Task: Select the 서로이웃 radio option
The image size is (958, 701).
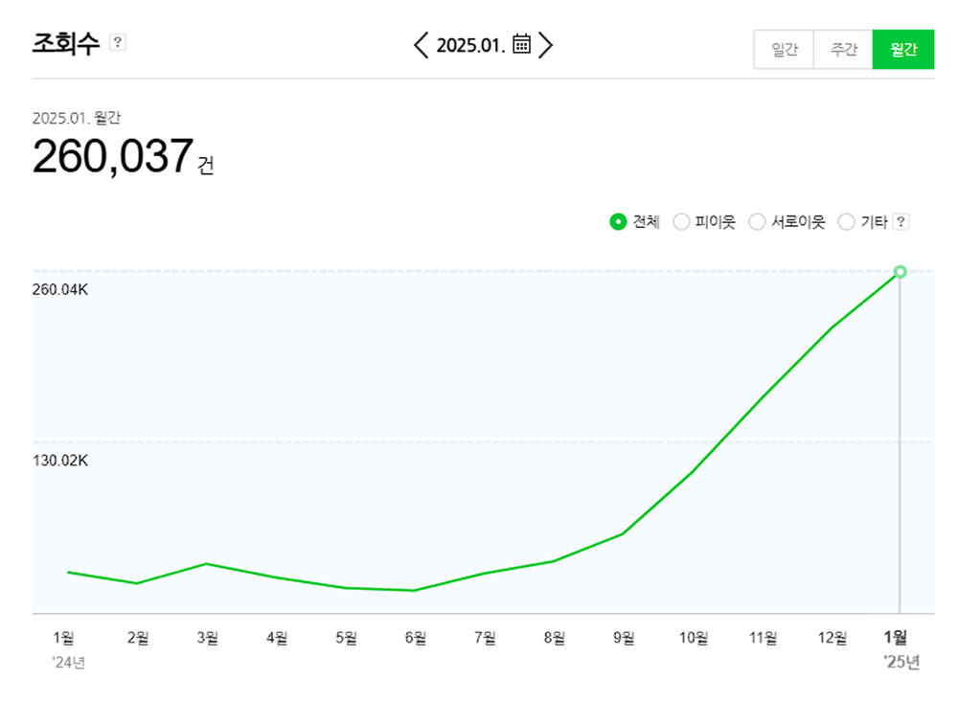Action: click(x=757, y=222)
